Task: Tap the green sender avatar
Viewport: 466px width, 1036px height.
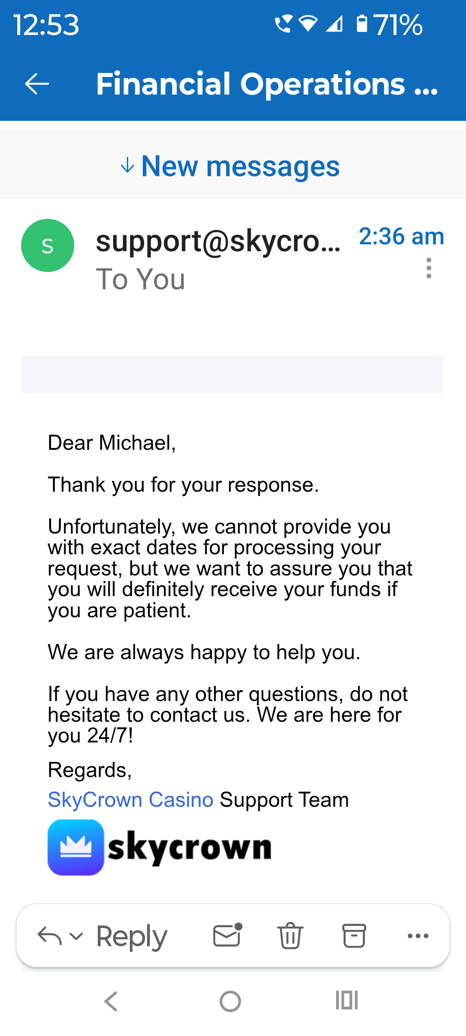Action: (47, 246)
